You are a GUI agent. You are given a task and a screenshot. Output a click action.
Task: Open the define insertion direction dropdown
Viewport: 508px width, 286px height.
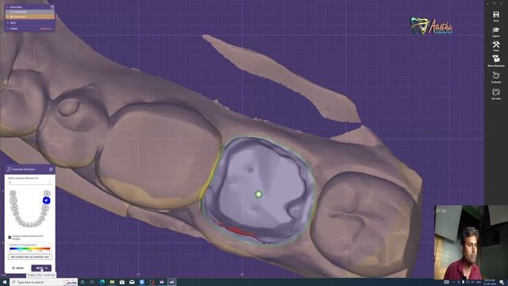(29, 183)
